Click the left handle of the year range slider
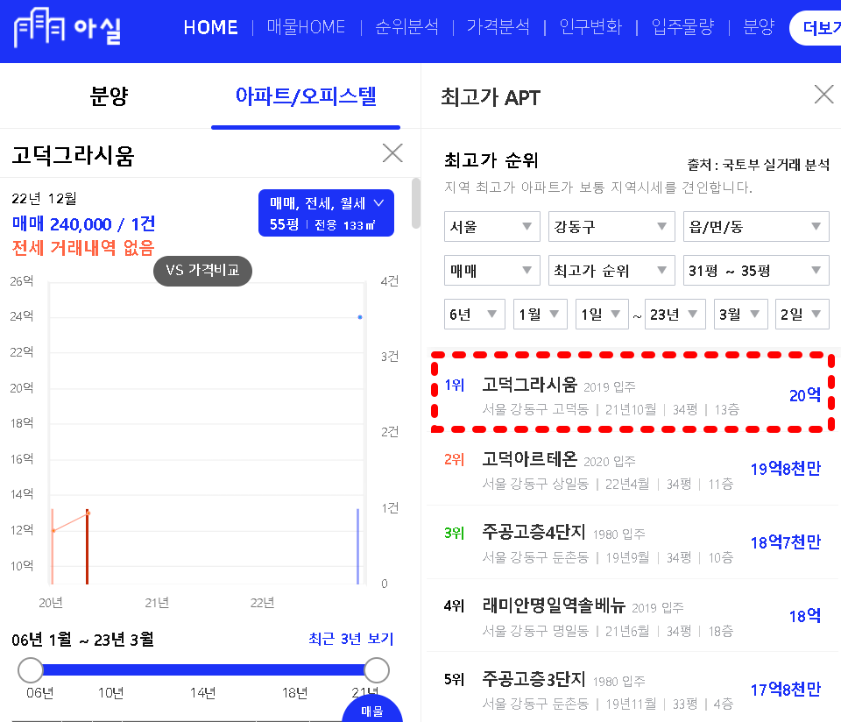The image size is (841, 722). pyautogui.click(x=31, y=670)
